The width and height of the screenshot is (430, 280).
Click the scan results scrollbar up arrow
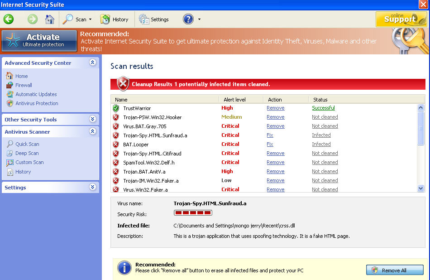click(x=420, y=108)
